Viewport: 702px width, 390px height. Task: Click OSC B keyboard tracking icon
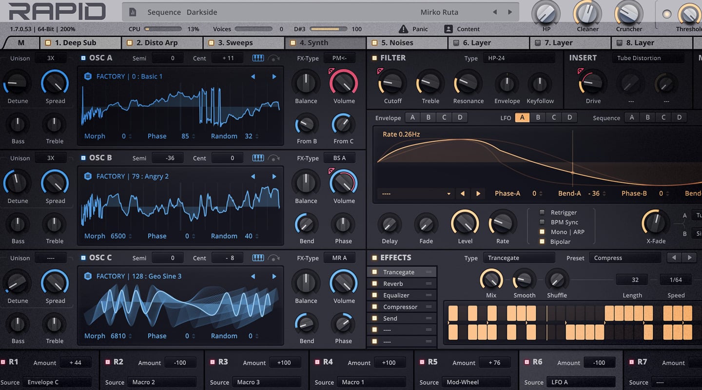point(258,158)
